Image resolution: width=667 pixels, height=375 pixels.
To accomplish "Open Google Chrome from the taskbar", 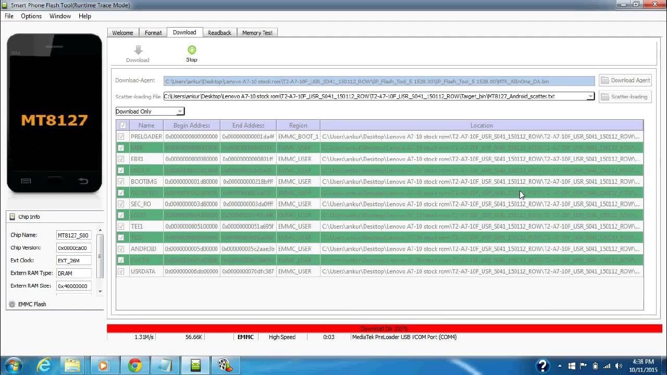I will click(x=135, y=365).
